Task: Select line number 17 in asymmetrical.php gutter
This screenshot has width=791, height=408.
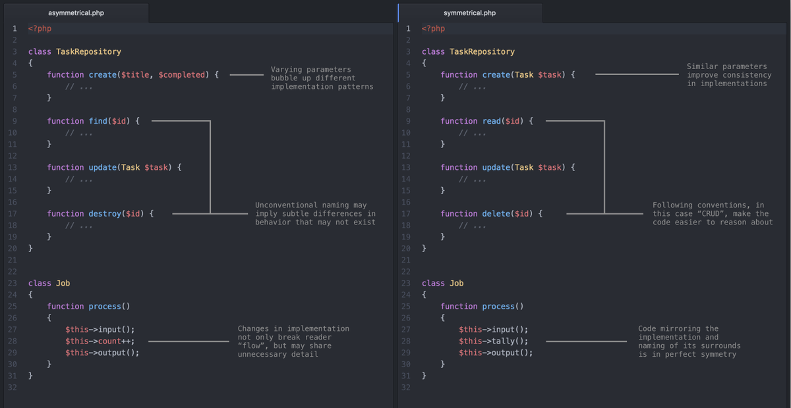Action: tap(13, 214)
